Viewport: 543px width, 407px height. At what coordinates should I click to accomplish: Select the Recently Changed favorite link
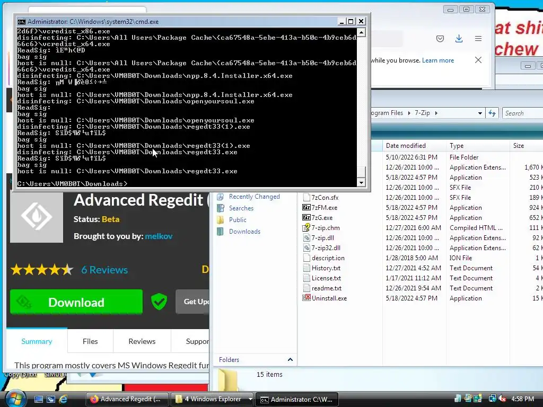254,197
